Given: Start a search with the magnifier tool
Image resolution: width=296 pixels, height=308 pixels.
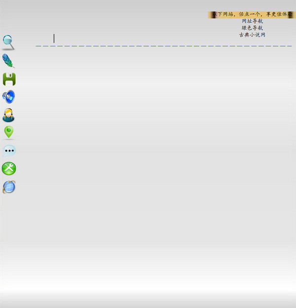Looking at the screenshot, I should point(8,42).
